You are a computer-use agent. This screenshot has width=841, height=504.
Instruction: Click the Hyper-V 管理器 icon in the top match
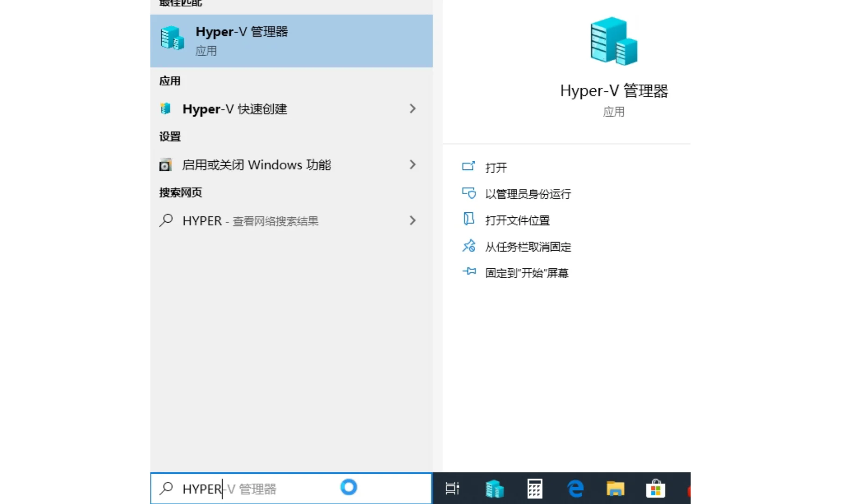pyautogui.click(x=171, y=39)
